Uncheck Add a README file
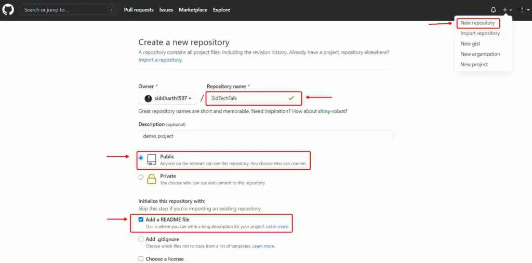 pyautogui.click(x=141, y=220)
